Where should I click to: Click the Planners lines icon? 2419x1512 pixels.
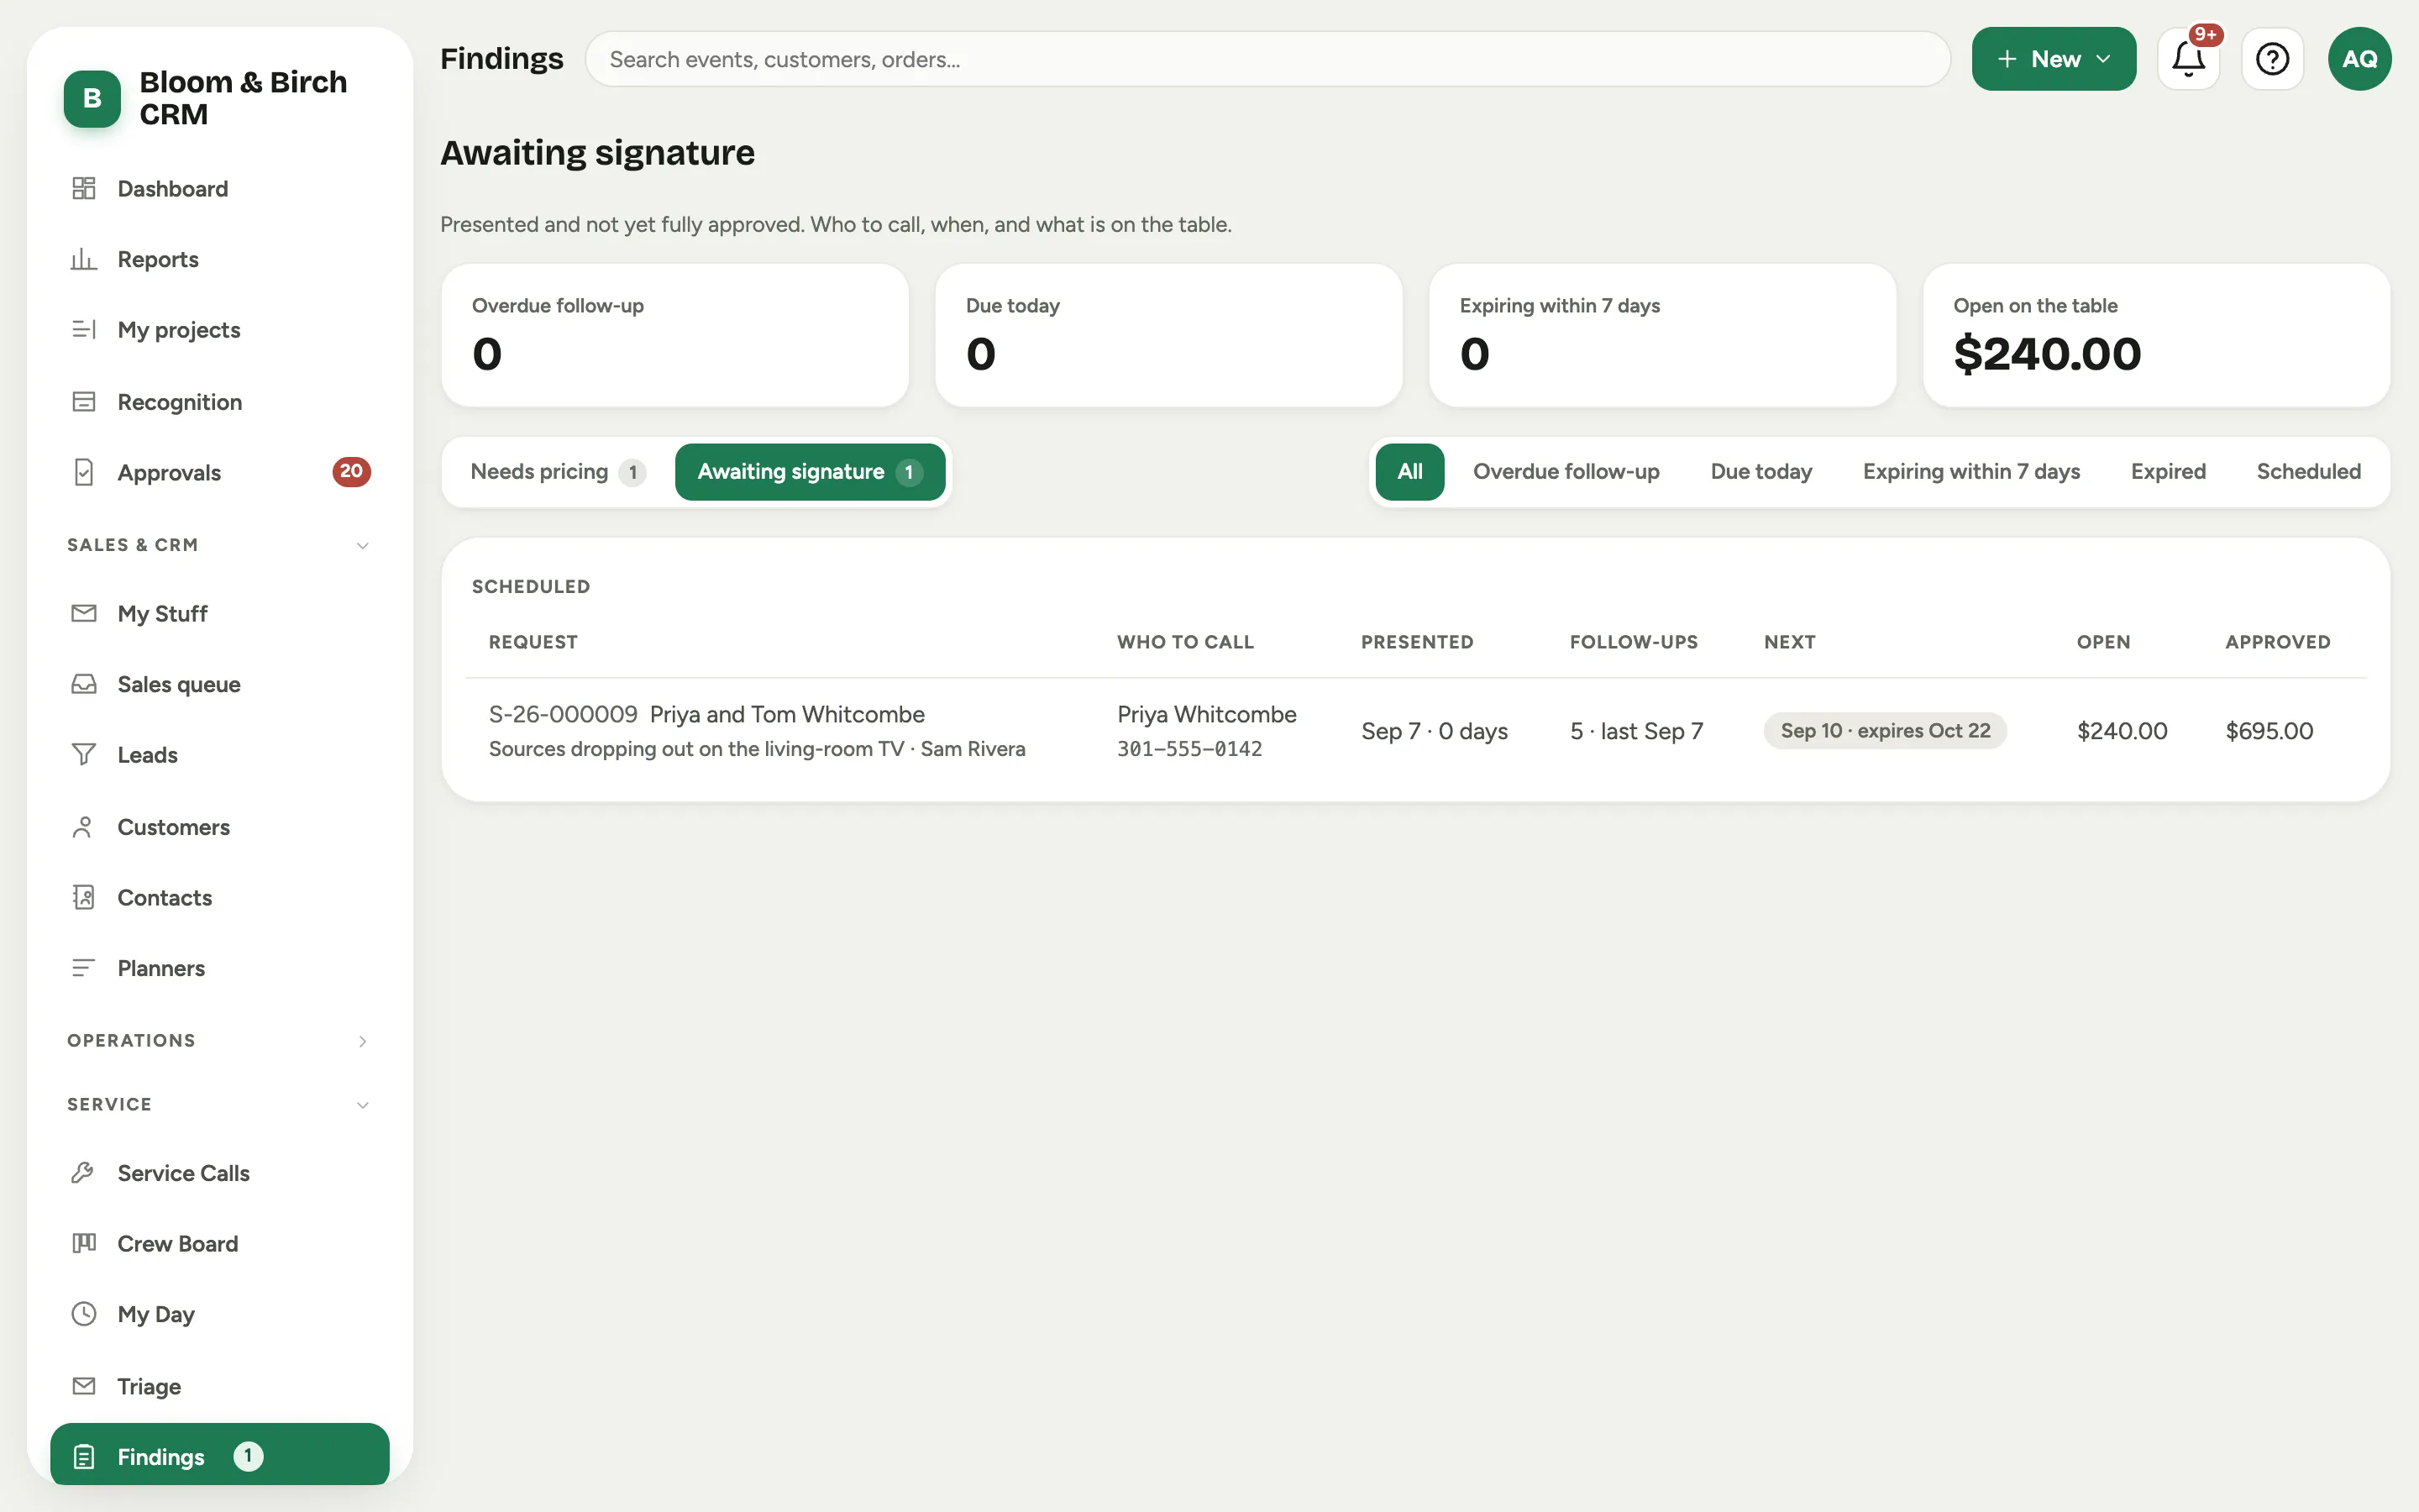[84, 968]
